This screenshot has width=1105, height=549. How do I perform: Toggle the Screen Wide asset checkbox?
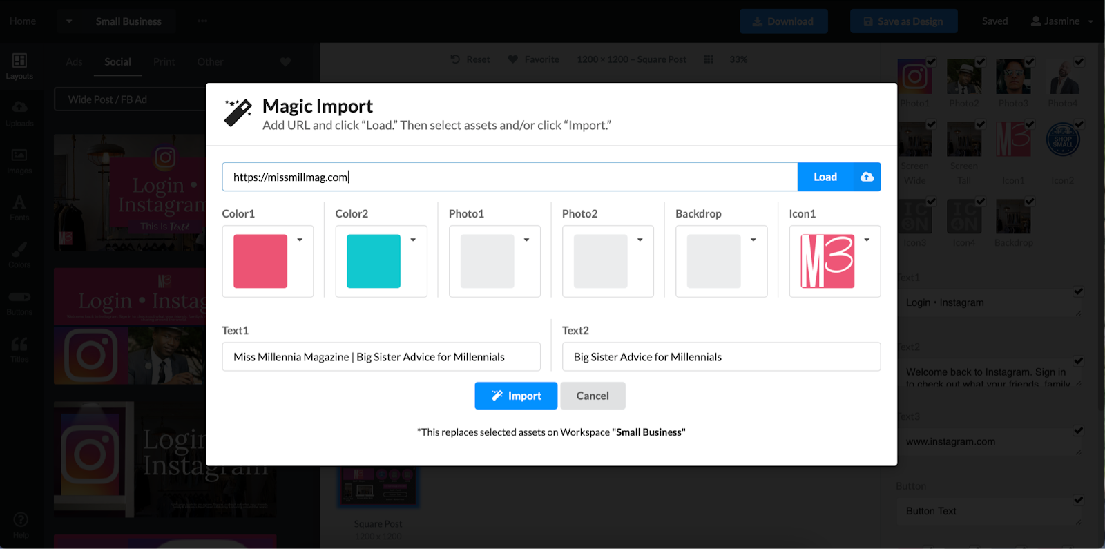click(x=931, y=124)
